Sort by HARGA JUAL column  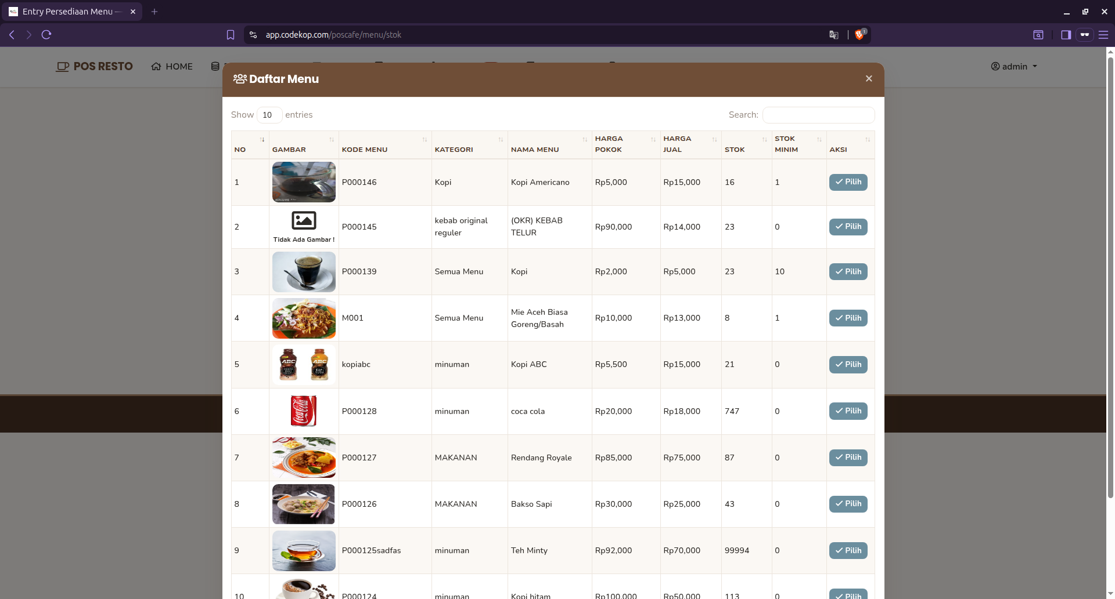coord(691,144)
